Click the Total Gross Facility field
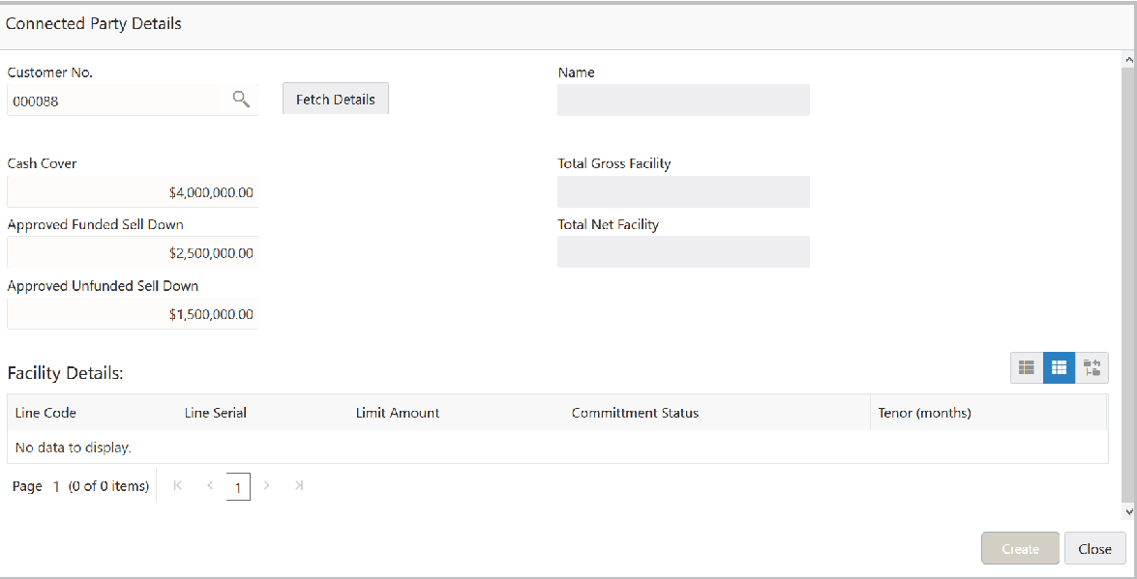Viewport: 1137px width, 579px height. pos(683,192)
